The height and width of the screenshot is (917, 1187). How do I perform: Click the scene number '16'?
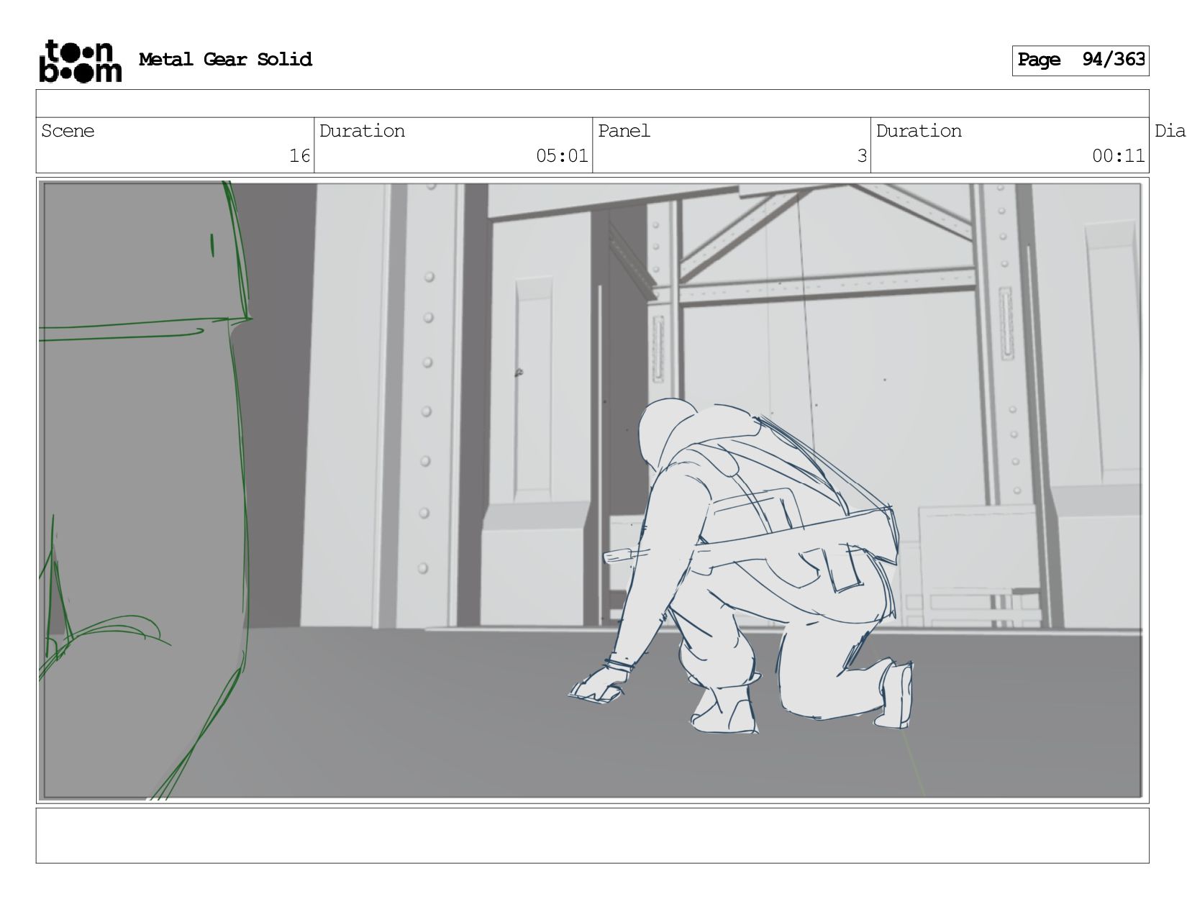pyautogui.click(x=299, y=156)
